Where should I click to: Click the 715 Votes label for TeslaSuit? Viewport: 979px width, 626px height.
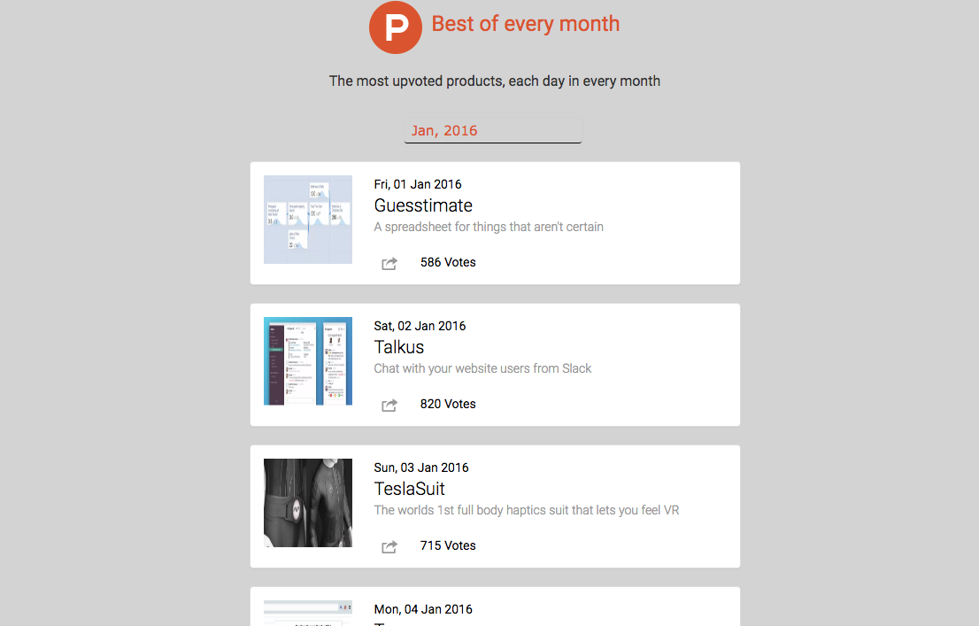[448, 545]
